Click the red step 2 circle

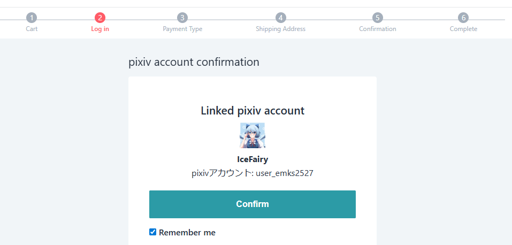[100, 18]
